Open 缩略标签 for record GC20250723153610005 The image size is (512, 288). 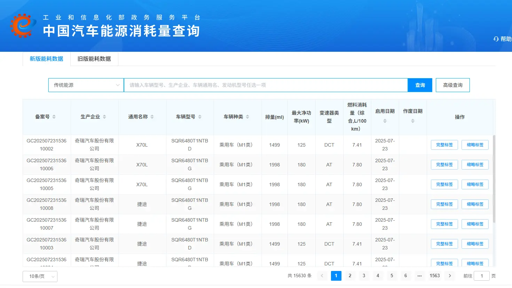click(475, 184)
